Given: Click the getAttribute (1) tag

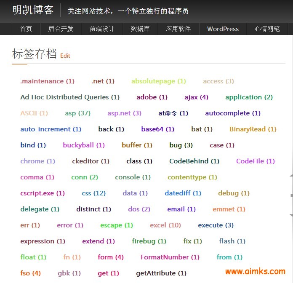Looking at the screenshot, I should (161, 273).
